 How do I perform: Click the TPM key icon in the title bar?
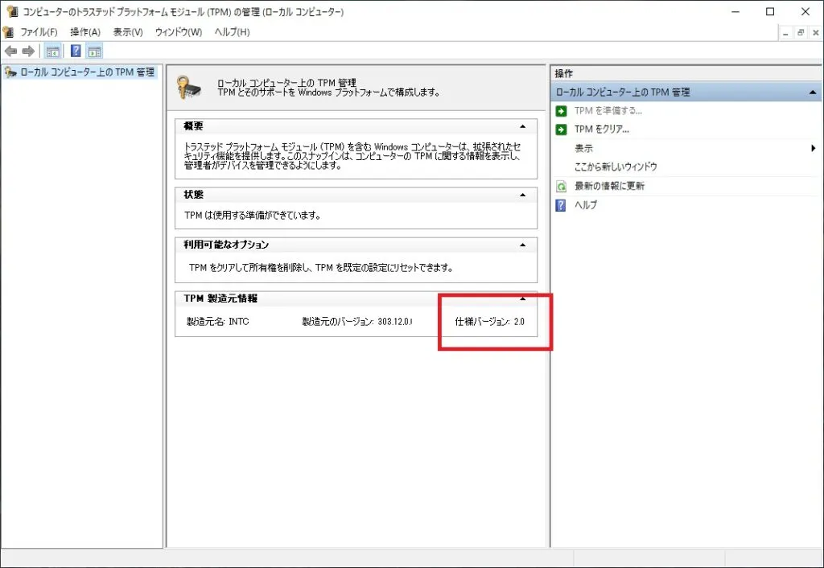pos(11,11)
